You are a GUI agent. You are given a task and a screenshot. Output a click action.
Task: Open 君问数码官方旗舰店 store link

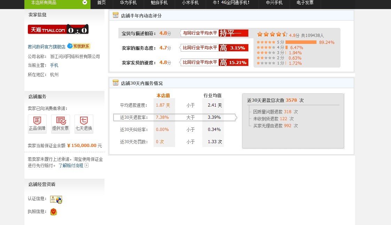(46, 47)
